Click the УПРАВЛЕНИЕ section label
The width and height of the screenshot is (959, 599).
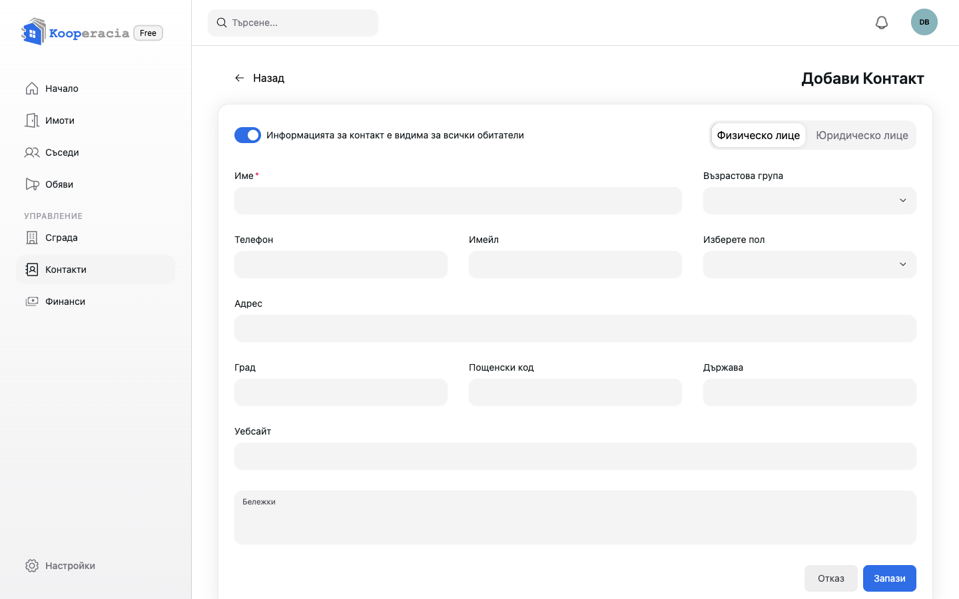click(53, 216)
